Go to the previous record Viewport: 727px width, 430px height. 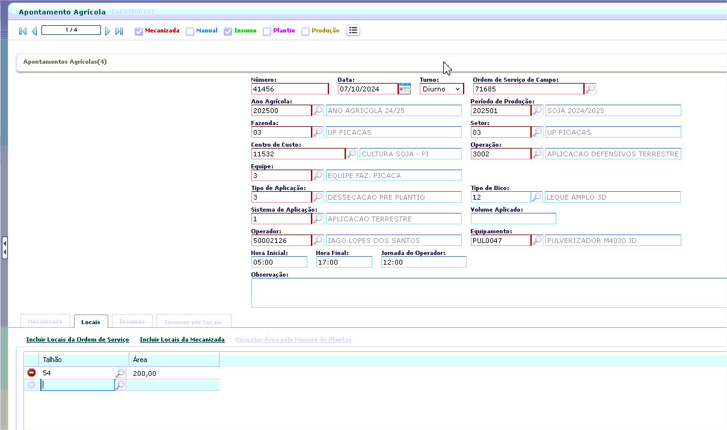coord(34,31)
